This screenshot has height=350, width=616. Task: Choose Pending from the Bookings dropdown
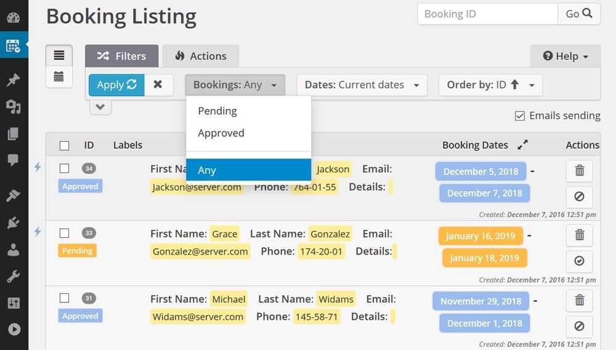(x=217, y=111)
